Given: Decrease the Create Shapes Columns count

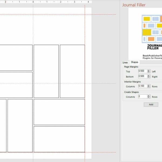Looking at the screenshot, I should click(x=148, y=97).
